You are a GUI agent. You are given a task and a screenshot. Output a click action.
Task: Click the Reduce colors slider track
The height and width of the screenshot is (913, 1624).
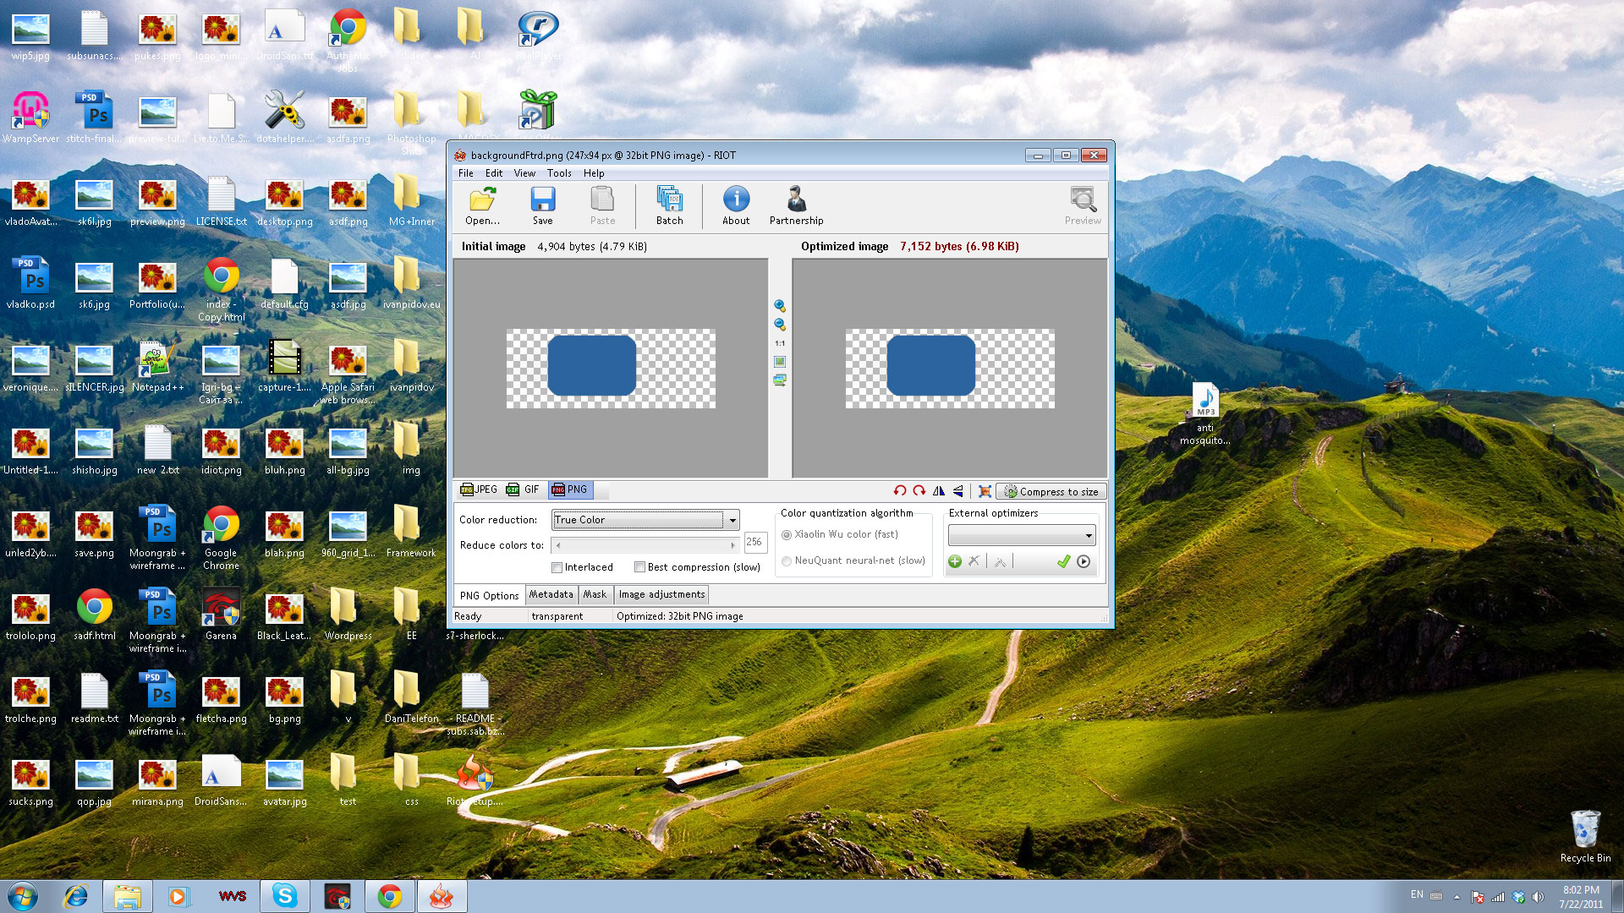point(645,545)
